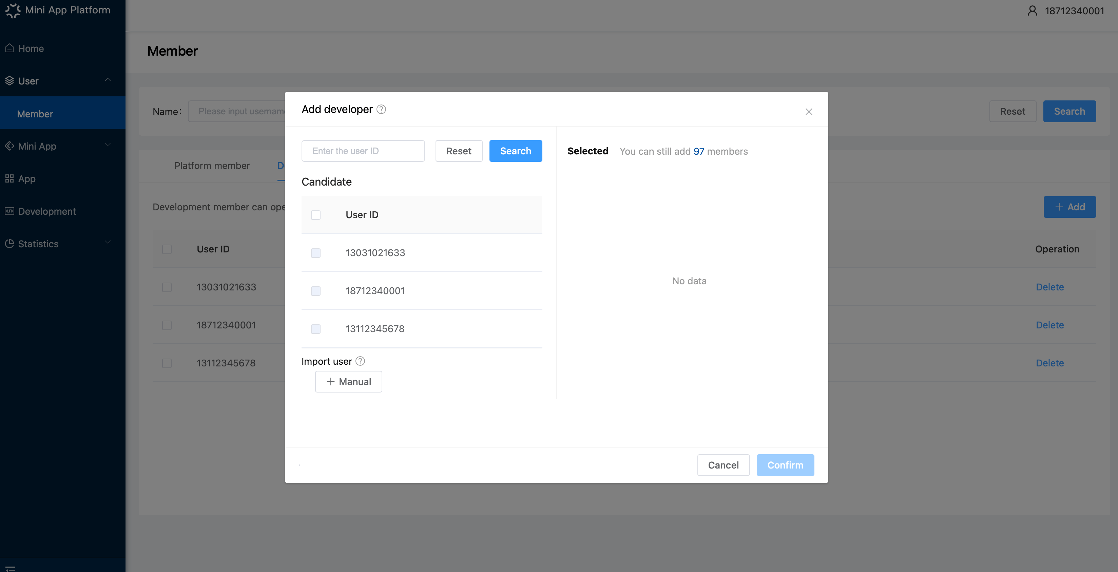The width and height of the screenshot is (1118, 572).
Task: Select the 18712340001 row checkbox in Member table
Action: pyautogui.click(x=167, y=325)
